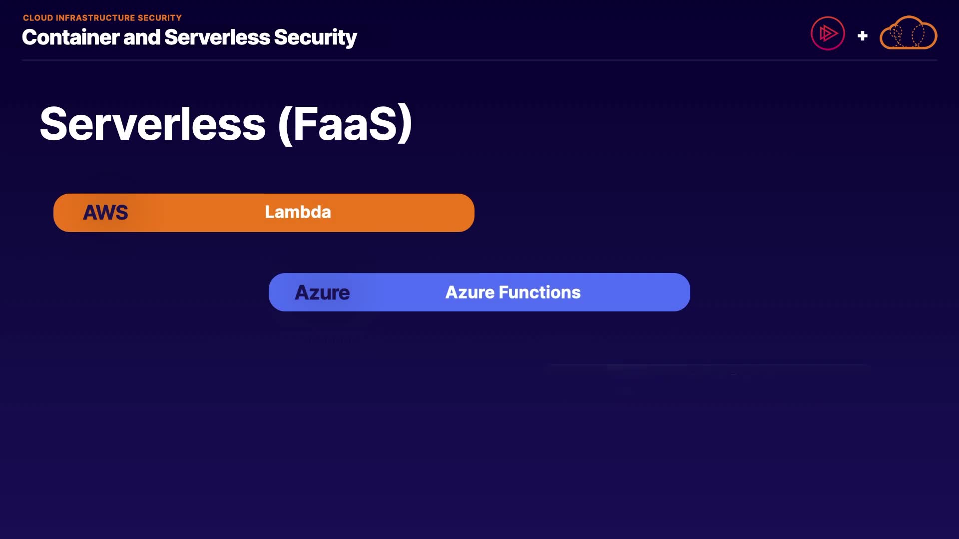Click the word 'CLOUD' in the orange category label
The width and height of the screenshot is (959, 539).
pos(38,18)
